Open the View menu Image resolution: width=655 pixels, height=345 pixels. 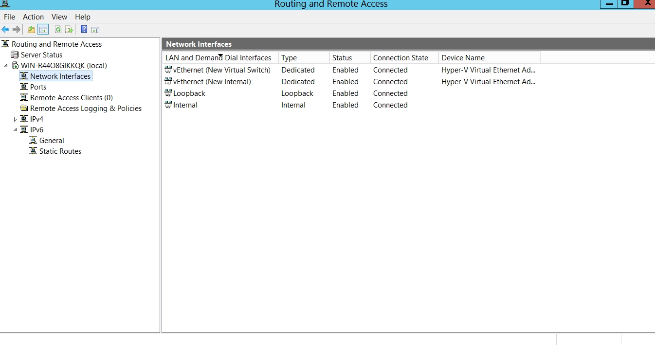[59, 17]
